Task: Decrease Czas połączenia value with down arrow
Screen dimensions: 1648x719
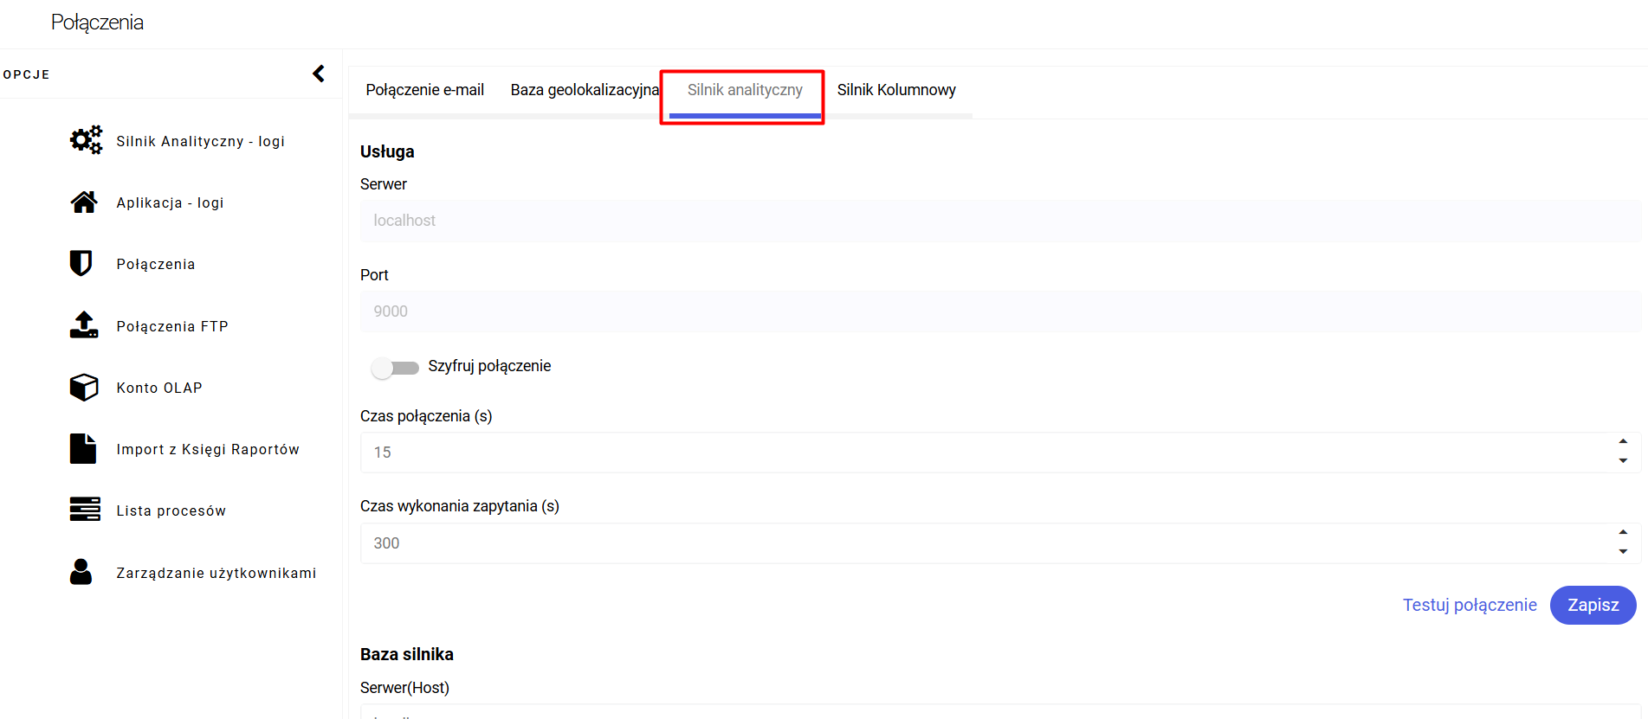Action: (1623, 461)
